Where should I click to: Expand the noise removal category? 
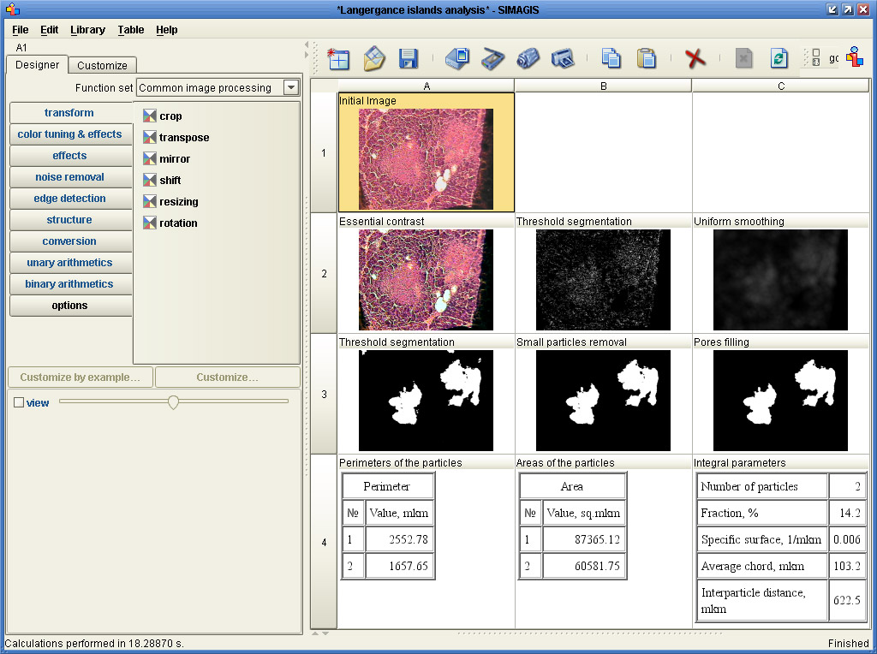coord(69,177)
